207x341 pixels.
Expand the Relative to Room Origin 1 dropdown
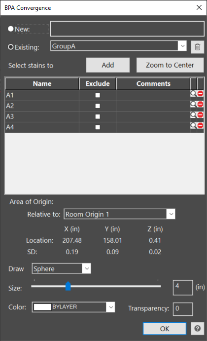[119, 214]
